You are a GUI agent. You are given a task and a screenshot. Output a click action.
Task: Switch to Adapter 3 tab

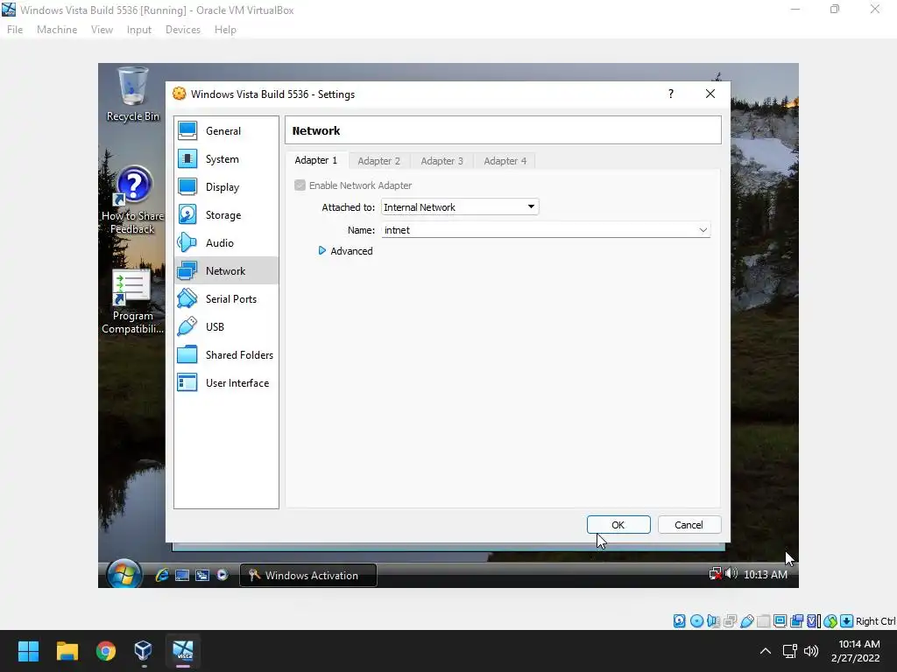(441, 161)
